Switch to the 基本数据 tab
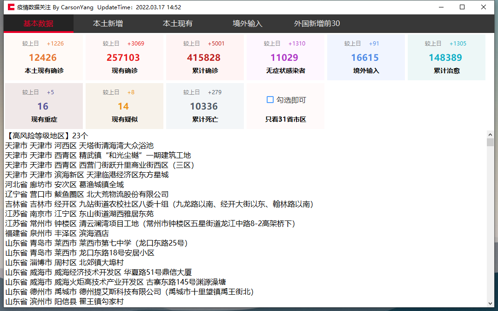498x311 pixels. pyautogui.click(x=39, y=24)
